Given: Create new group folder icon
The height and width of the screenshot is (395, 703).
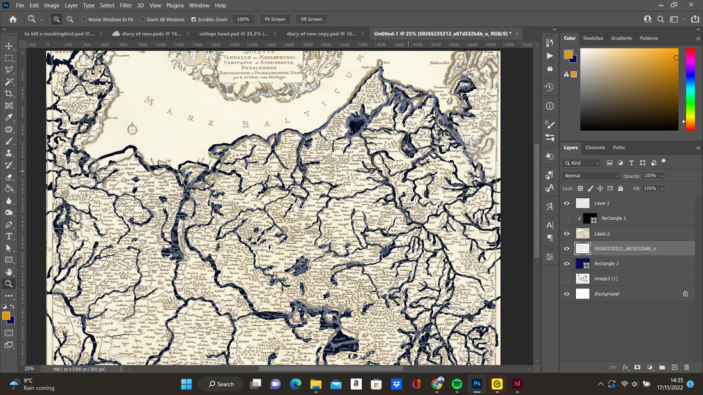Looking at the screenshot, I should [662, 367].
